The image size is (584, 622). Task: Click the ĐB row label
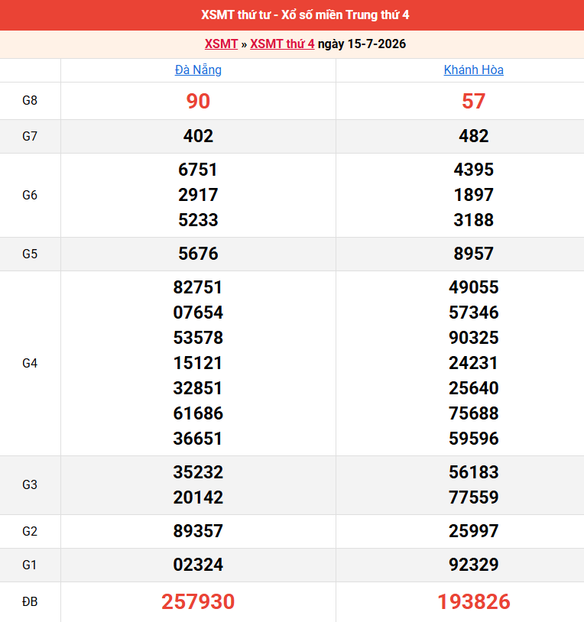click(x=30, y=602)
